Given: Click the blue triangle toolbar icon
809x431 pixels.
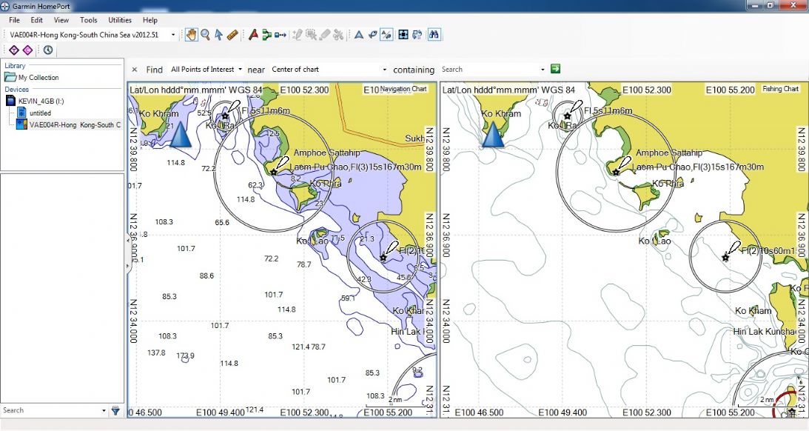Looking at the screenshot, I should [358, 34].
